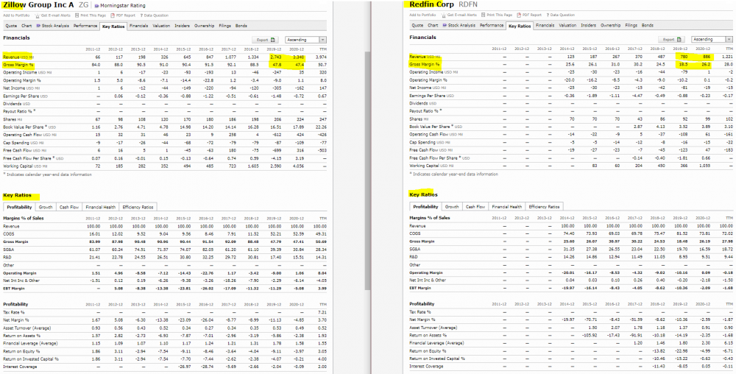The image size is (736, 374).
Task: Open Insiders tab on Zillow page
Action: pos(182,26)
